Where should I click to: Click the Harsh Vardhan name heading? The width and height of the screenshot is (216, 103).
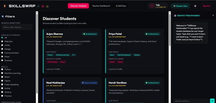tap(118, 83)
